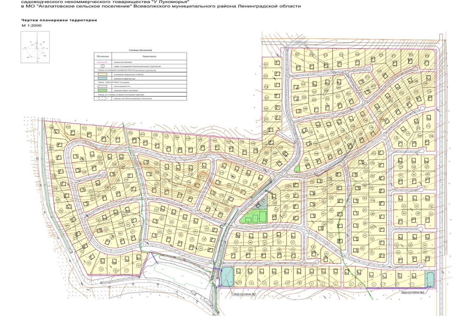Click the heading 'Чертеж планировки территории'
The width and height of the screenshot is (472, 316).
[59, 20]
